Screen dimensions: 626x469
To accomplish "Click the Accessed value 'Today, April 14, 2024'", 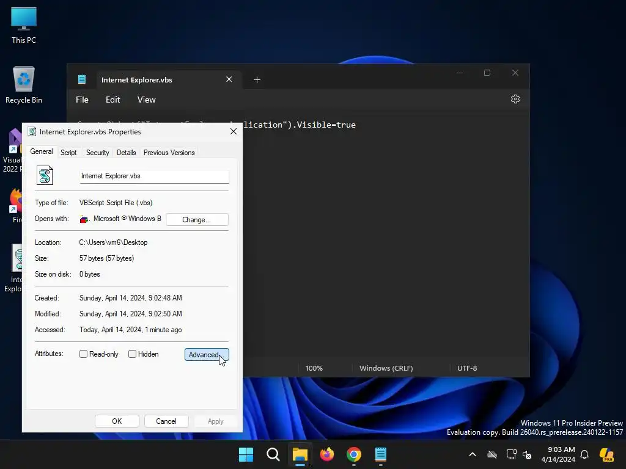I will click(x=131, y=330).
